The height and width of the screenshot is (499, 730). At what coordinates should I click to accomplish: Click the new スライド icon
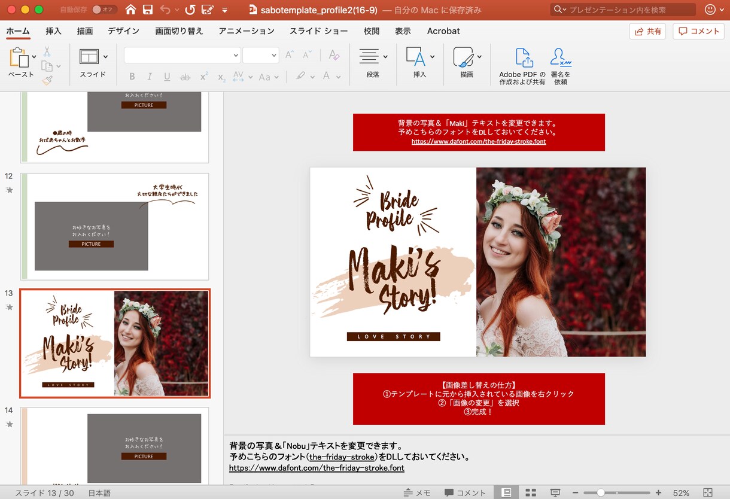pyautogui.click(x=89, y=56)
